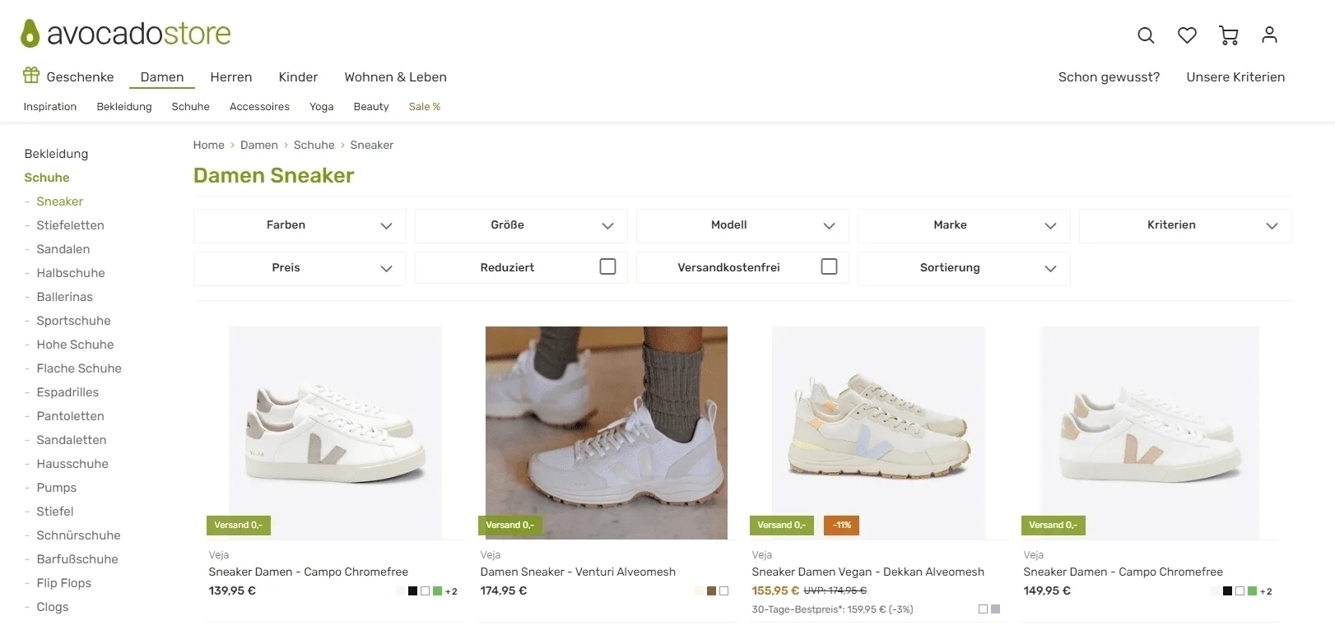Image resolution: width=1335 pixels, height=625 pixels.
Task: Open the search via the magnifier icon
Action: click(1146, 35)
